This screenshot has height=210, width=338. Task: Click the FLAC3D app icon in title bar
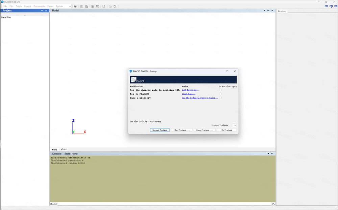click(2, 2)
